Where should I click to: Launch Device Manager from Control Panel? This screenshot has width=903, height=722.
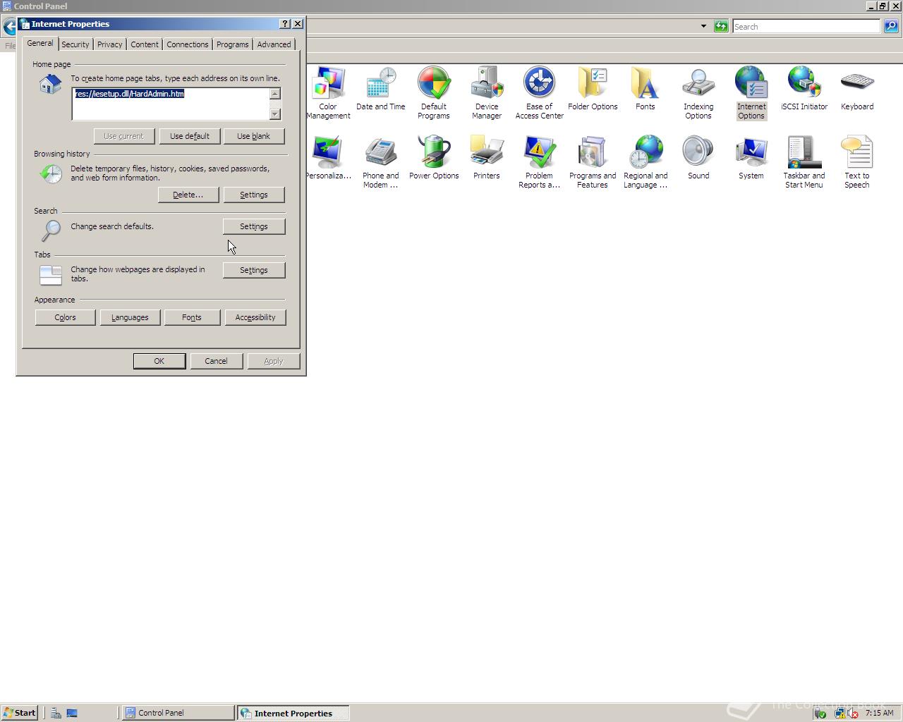coord(487,92)
